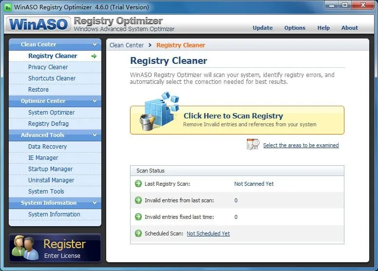Collapse the Optimize Center section chevron

click(x=94, y=101)
